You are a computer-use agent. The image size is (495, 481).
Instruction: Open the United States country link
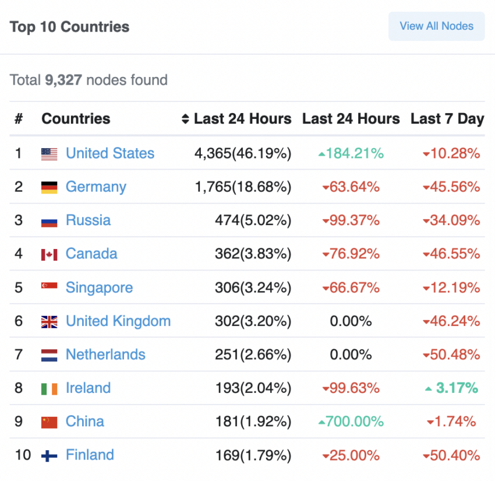point(110,153)
